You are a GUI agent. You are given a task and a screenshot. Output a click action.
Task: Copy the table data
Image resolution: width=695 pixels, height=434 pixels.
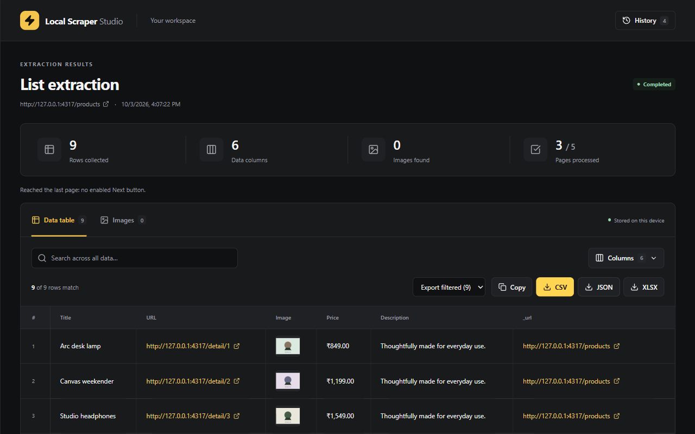point(512,288)
